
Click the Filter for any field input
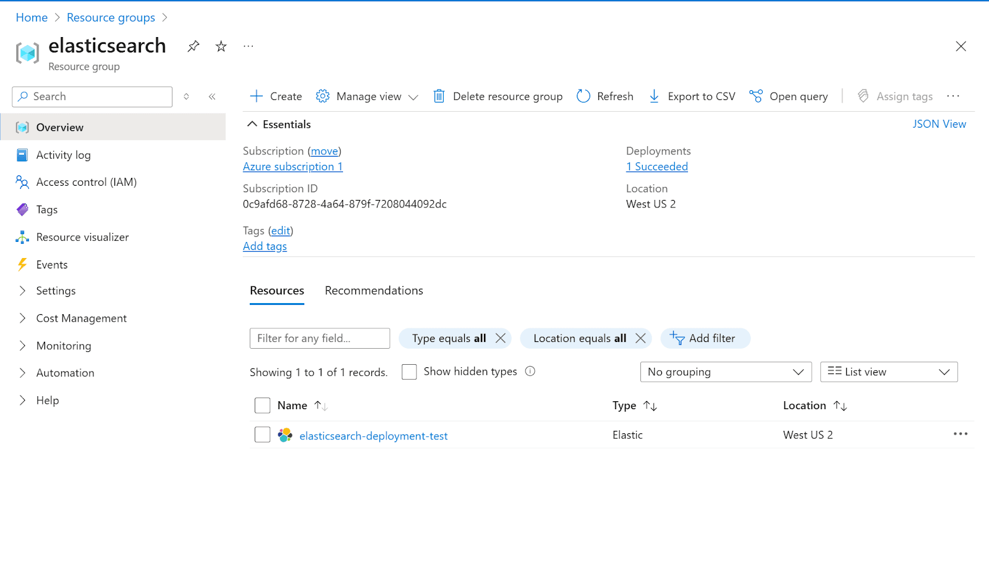click(320, 338)
